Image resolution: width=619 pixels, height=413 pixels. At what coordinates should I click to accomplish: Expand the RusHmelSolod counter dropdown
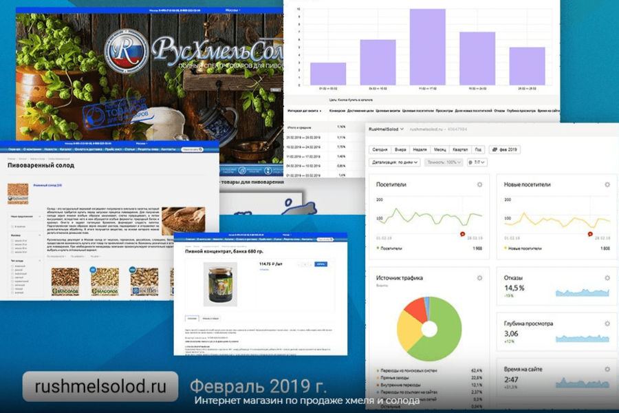coord(386,129)
